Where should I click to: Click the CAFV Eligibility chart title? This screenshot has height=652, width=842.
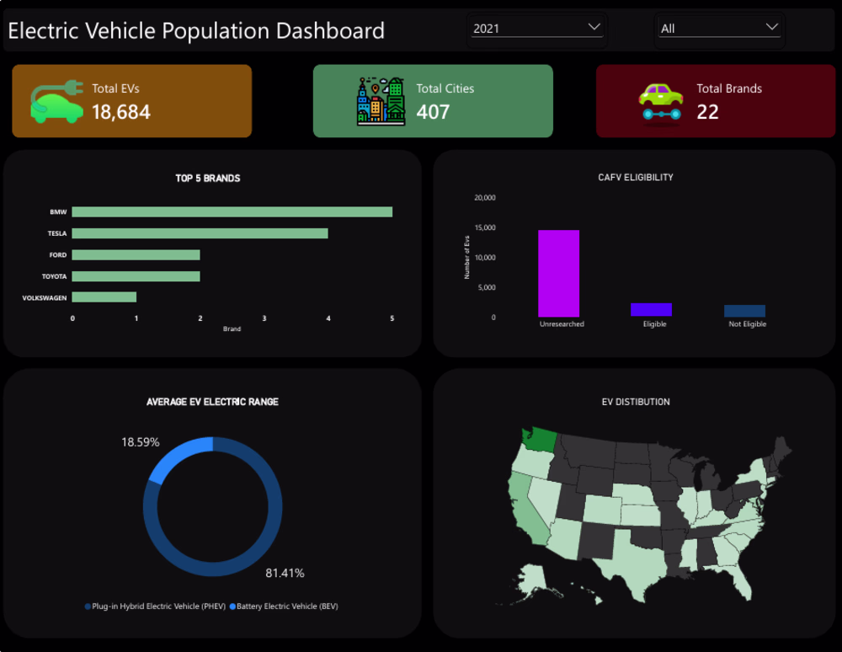tap(636, 177)
